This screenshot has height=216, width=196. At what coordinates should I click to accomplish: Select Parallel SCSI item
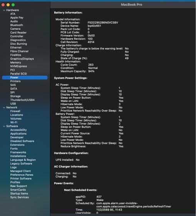pyautogui.click(x=18, y=74)
